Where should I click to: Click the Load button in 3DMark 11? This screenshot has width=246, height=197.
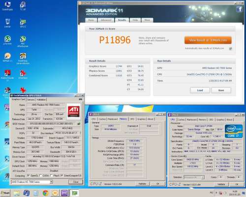coord(200,90)
